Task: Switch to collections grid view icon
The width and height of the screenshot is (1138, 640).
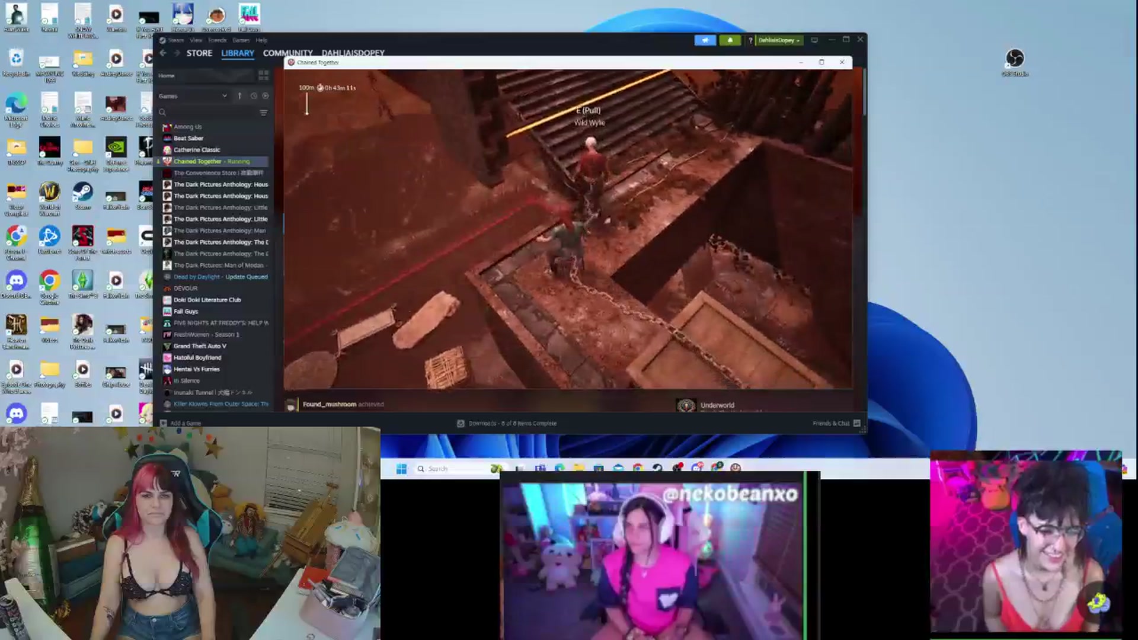Action: click(264, 76)
